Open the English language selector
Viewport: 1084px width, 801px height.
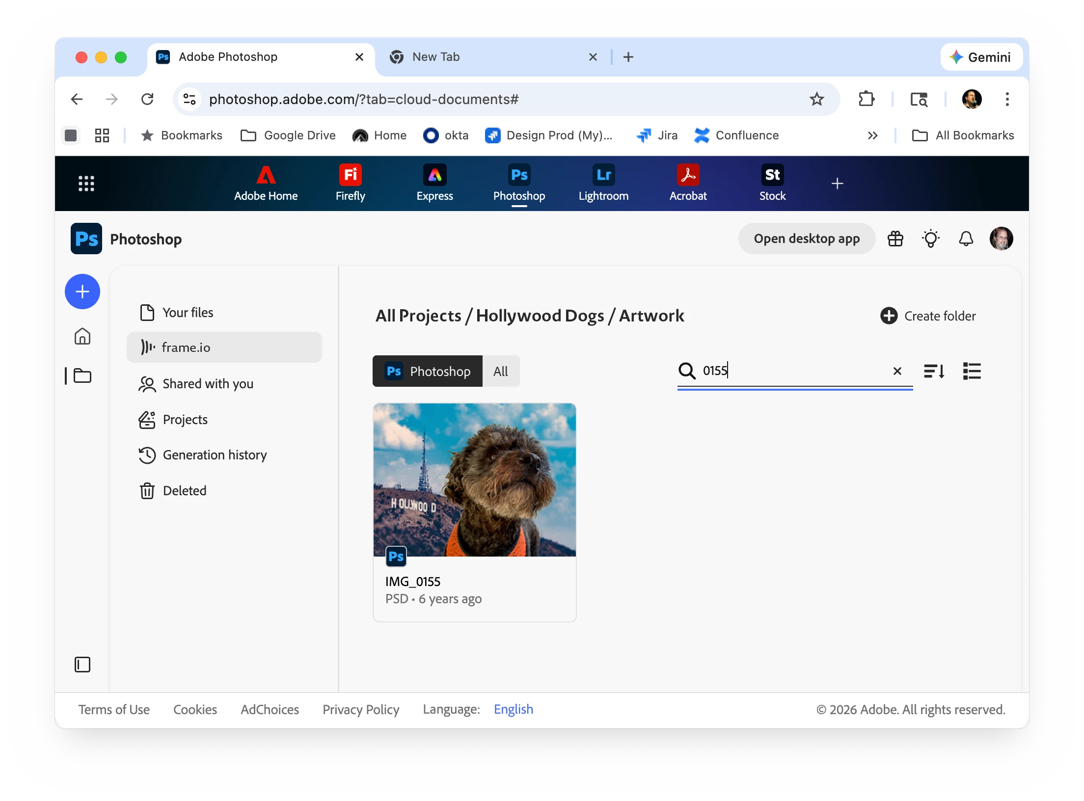(x=513, y=709)
